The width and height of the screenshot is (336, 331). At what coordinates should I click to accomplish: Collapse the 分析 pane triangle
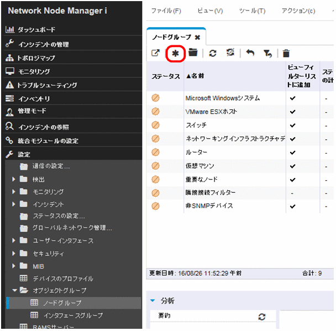click(153, 301)
